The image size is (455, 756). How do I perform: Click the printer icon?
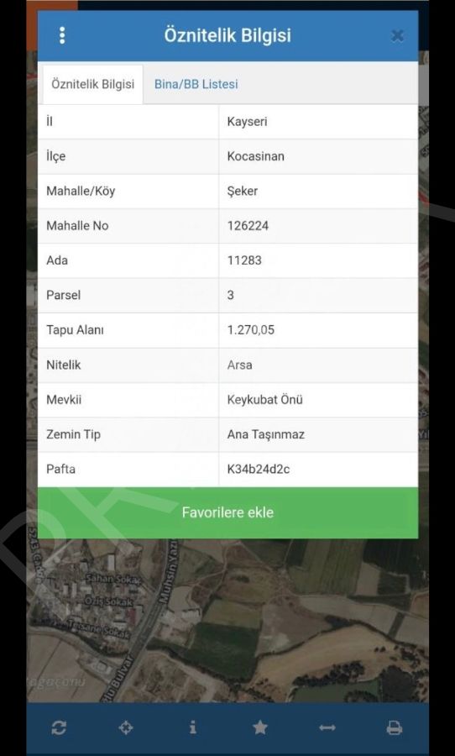[x=395, y=727]
